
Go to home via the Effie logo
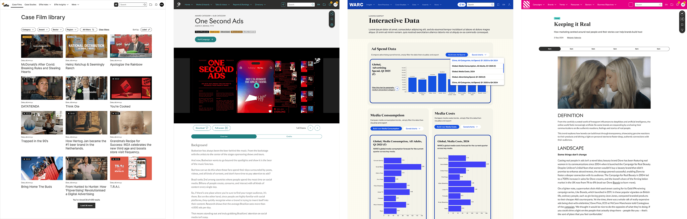pyautogui.click(x=6, y=5)
